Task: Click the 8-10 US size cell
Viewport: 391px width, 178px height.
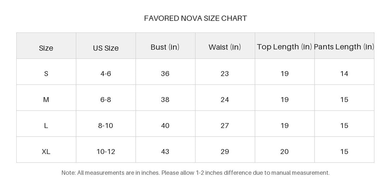Action: point(105,126)
